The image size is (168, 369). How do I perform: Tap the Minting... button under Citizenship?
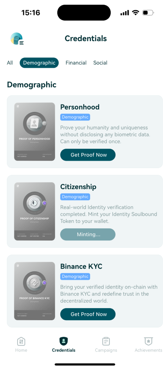tap(88, 234)
